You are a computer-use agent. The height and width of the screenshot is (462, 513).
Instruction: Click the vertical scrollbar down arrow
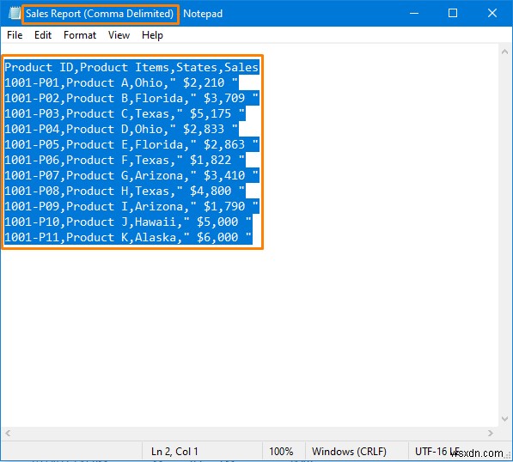[x=504, y=419]
